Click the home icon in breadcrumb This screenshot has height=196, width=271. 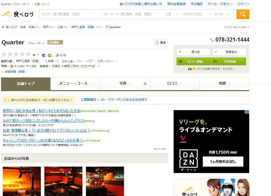(x=3, y=27)
